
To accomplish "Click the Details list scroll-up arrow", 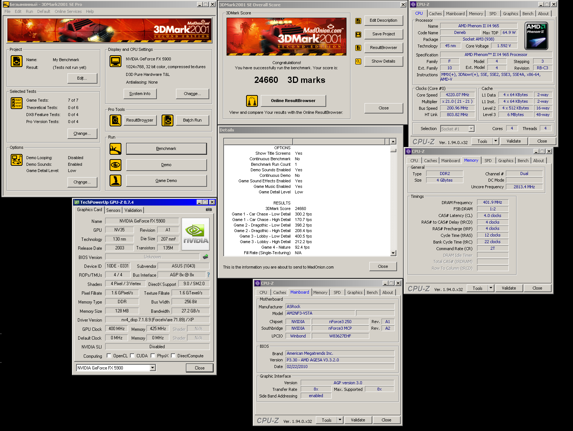I will point(393,141).
